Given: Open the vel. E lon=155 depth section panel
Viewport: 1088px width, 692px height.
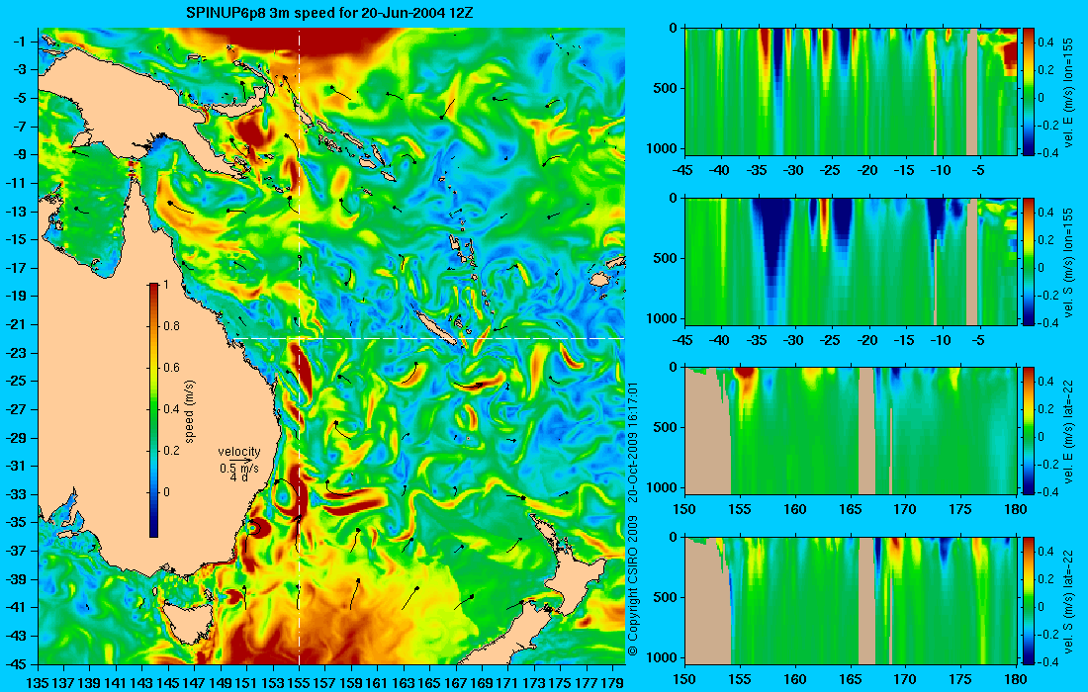Looking at the screenshot, I should pyautogui.click(x=851, y=92).
